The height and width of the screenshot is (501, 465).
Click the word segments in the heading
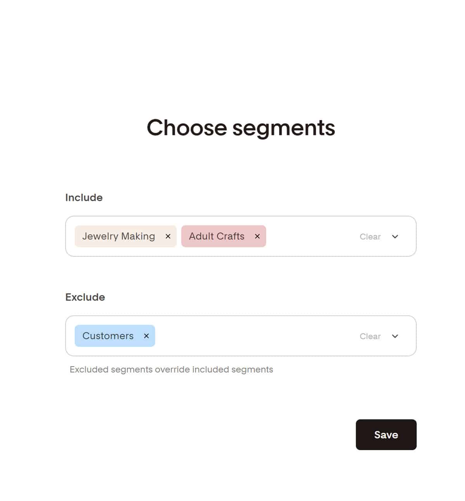point(284,128)
